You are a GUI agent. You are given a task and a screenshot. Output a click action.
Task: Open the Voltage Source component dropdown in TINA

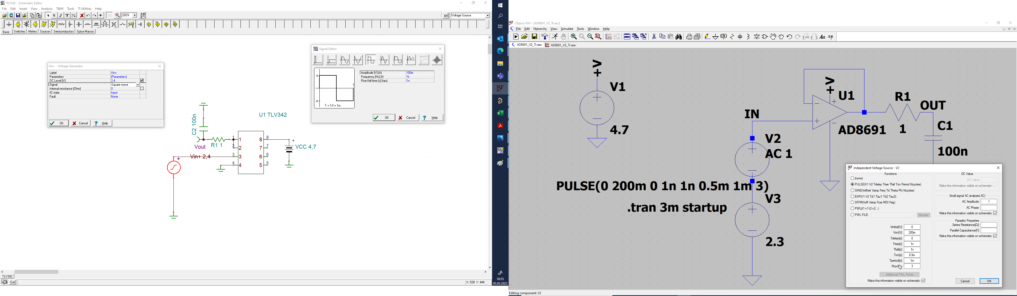[488, 15]
